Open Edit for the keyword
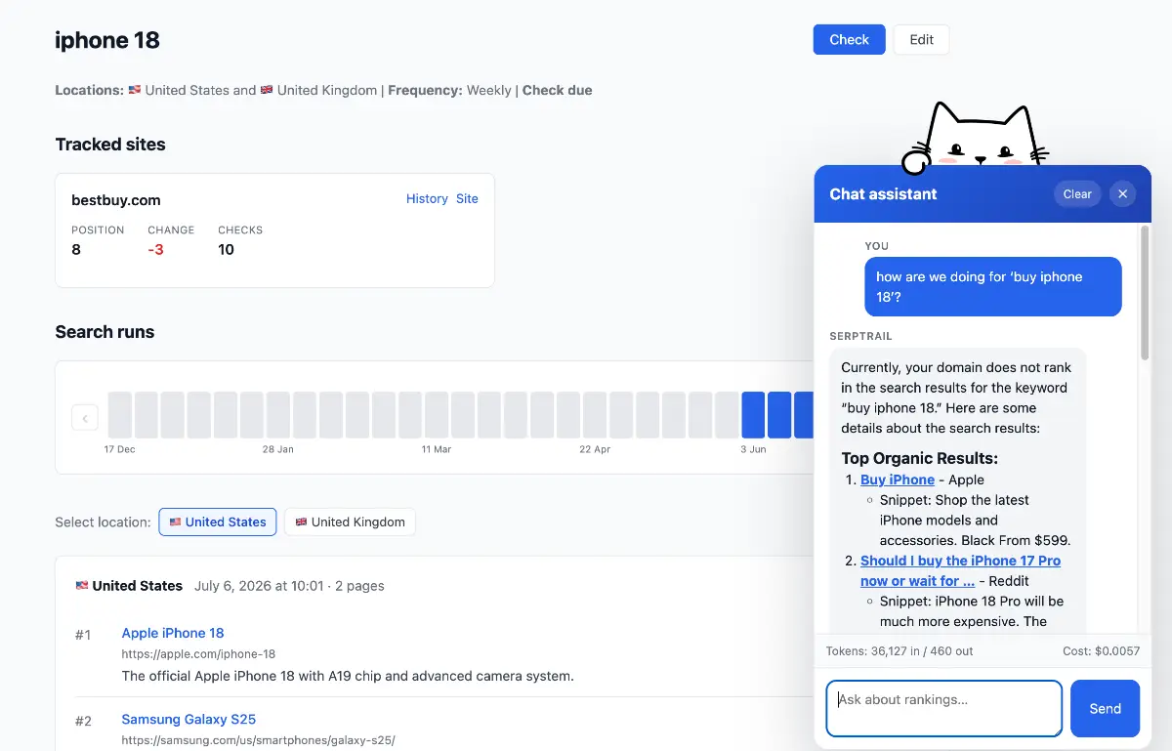The width and height of the screenshot is (1172, 751). [921, 40]
